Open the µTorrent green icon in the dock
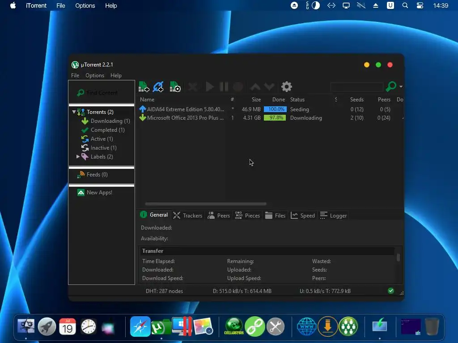The height and width of the screenshot is (343, 458). pos(161,327)
